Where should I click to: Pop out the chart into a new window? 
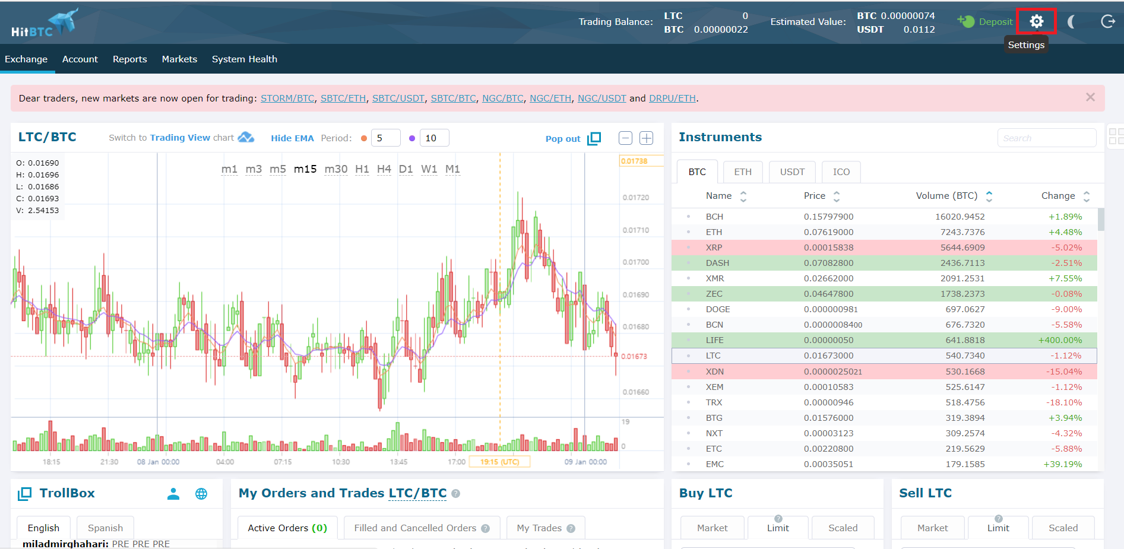point(594,138)
